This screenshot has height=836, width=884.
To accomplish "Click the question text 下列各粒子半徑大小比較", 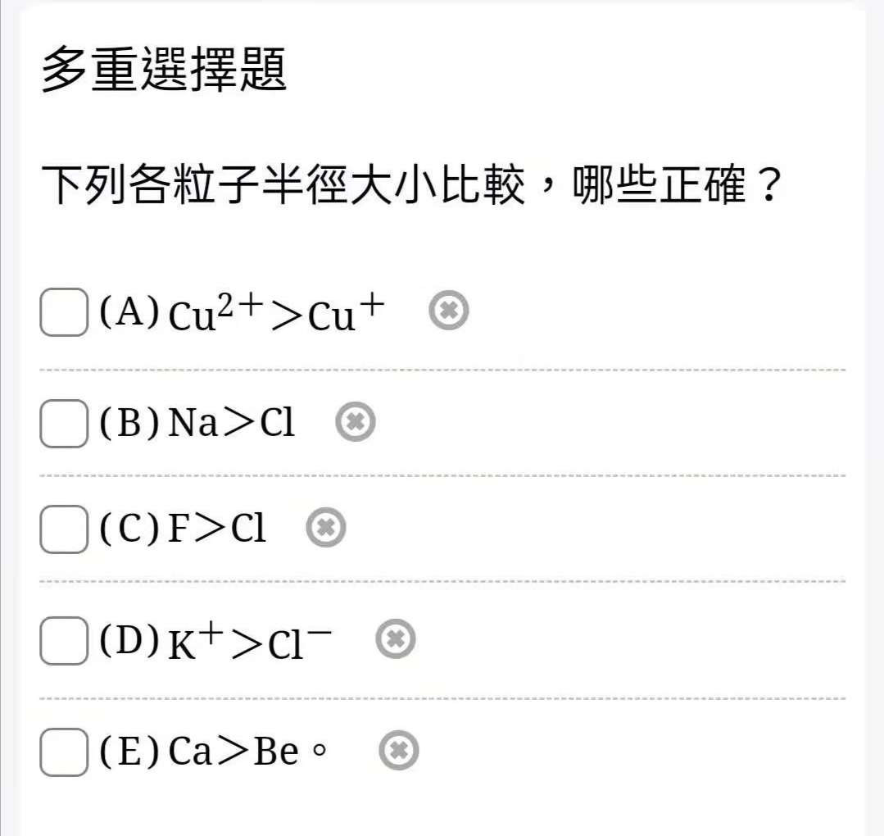I will click(x=283, y=184).
